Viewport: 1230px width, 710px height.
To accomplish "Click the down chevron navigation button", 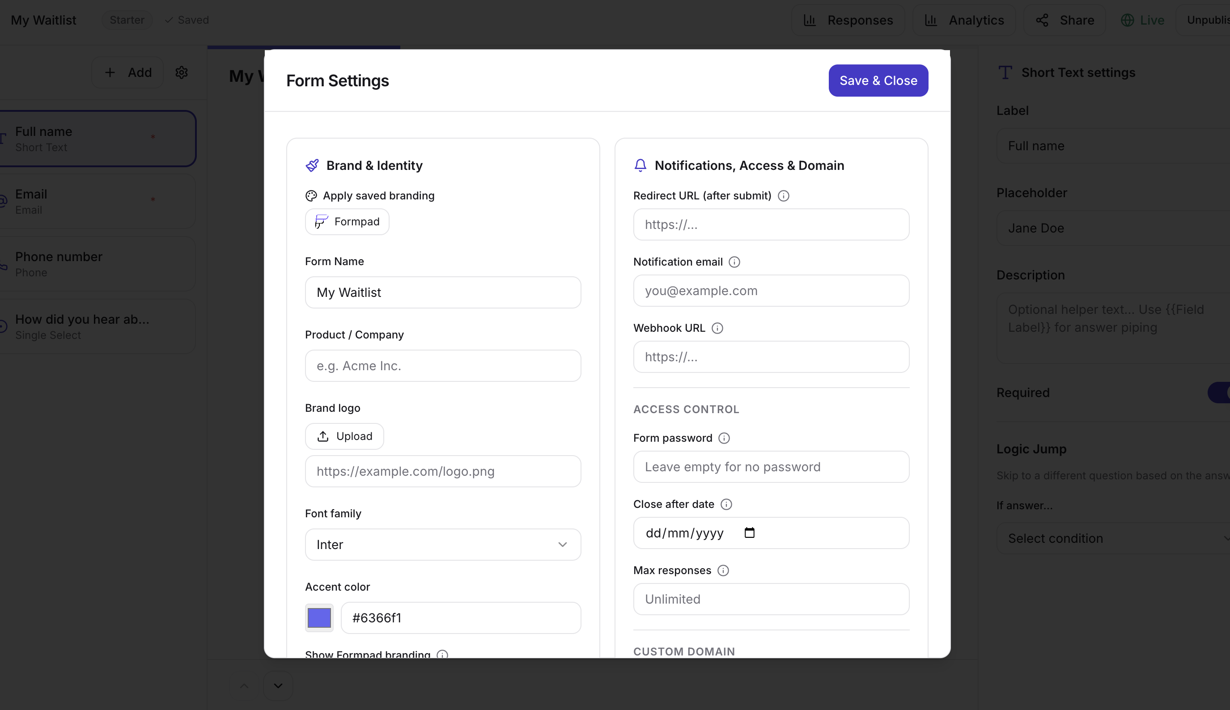I will [278, 685].
